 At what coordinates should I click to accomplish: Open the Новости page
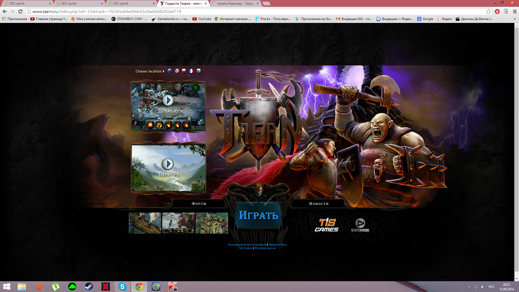click(x=319, y=204)
